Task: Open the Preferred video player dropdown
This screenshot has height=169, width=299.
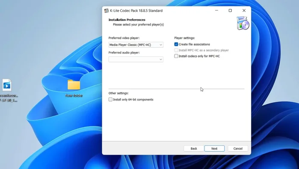Action: (136, 45)
